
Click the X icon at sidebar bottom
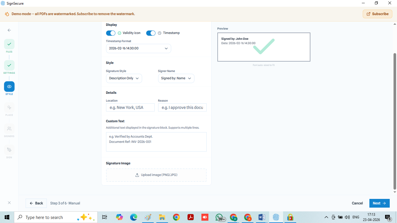(9, 203)
